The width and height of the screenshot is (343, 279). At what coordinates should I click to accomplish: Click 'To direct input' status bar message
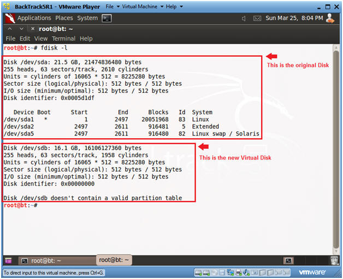[54, 272]
